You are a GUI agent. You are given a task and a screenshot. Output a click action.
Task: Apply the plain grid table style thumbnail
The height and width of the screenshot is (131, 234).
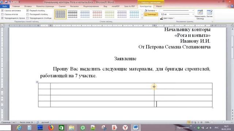click(x=60, y=15)
